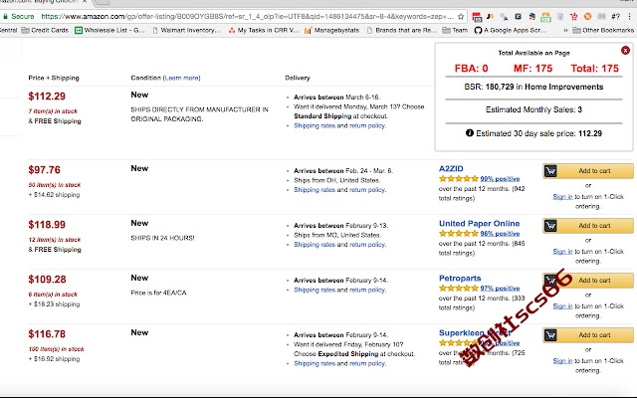Click the dark square X extension icon
The width and height of the screenshot is (637, 398).
tap(518, 17)
